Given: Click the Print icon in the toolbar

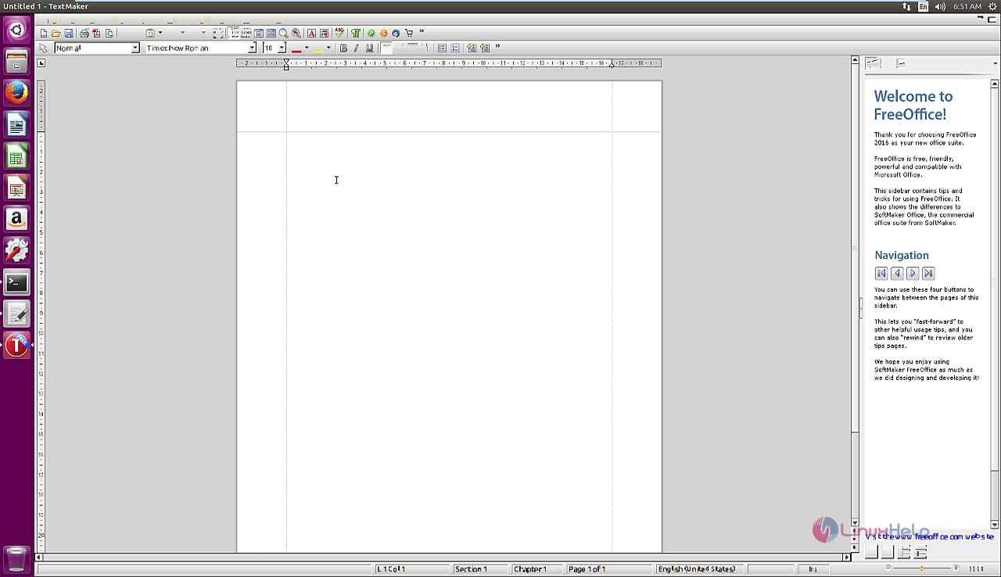Looking at the screenshot, I should coord(84,34).
